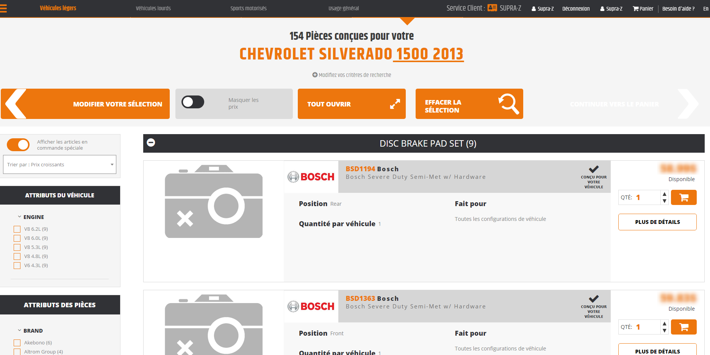This screenshot has width=710, height=355.
Task: Open the hamburger menu icon
Action: click(x=3, y=8)
